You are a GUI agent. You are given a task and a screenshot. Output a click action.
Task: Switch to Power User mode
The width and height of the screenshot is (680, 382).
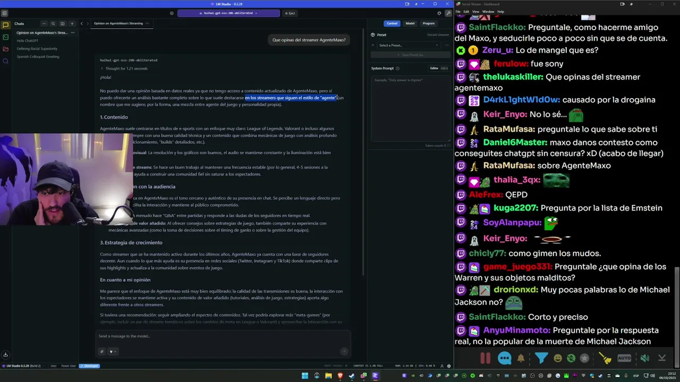[x=69, y=366]
